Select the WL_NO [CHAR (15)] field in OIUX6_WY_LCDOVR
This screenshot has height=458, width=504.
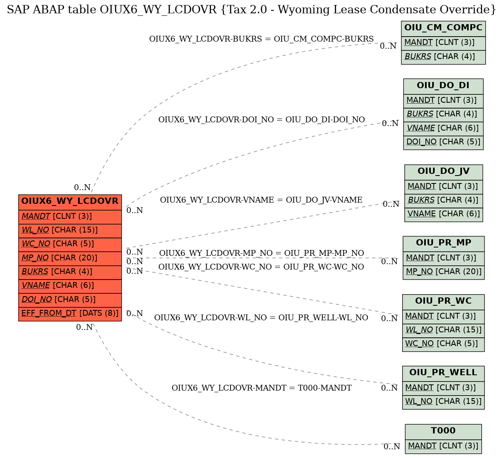70,230
